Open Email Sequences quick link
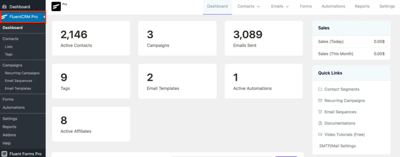 (x=340, y=112)
